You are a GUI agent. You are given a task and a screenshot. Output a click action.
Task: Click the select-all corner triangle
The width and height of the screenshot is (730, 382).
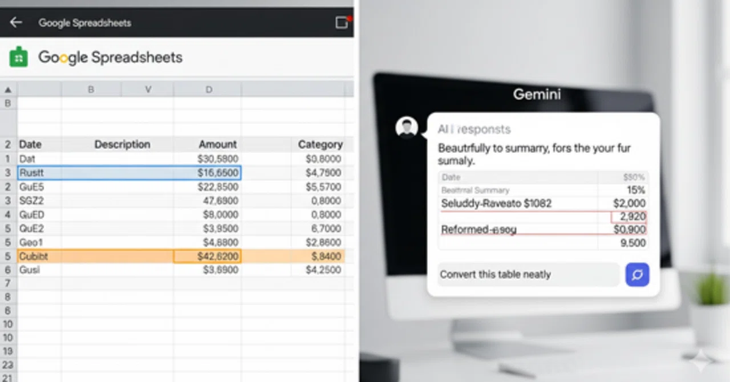click(x=8, y=89)
